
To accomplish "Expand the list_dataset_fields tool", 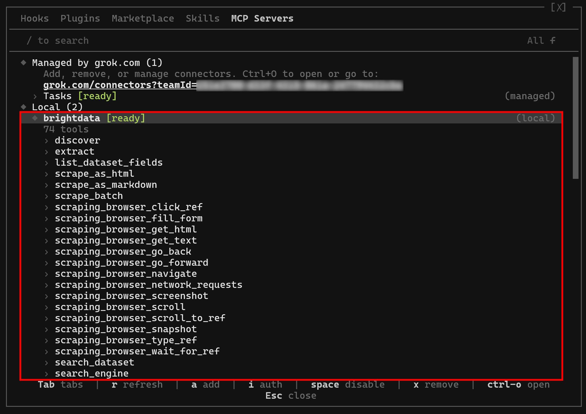I will pos(46,163).
